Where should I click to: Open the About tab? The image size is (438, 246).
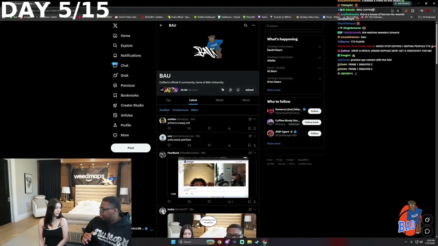coord(246,100)
